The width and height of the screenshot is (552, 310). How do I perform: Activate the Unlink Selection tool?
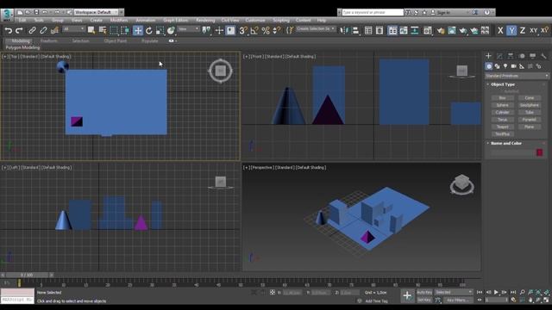pyautogui.click(x=43, y=31)
